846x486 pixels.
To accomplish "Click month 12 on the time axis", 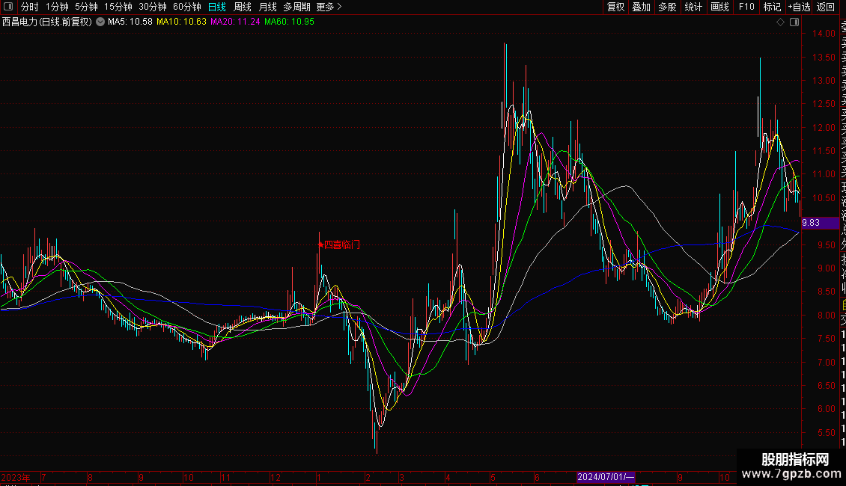I will pyautogui.click(x=276, y=477).
